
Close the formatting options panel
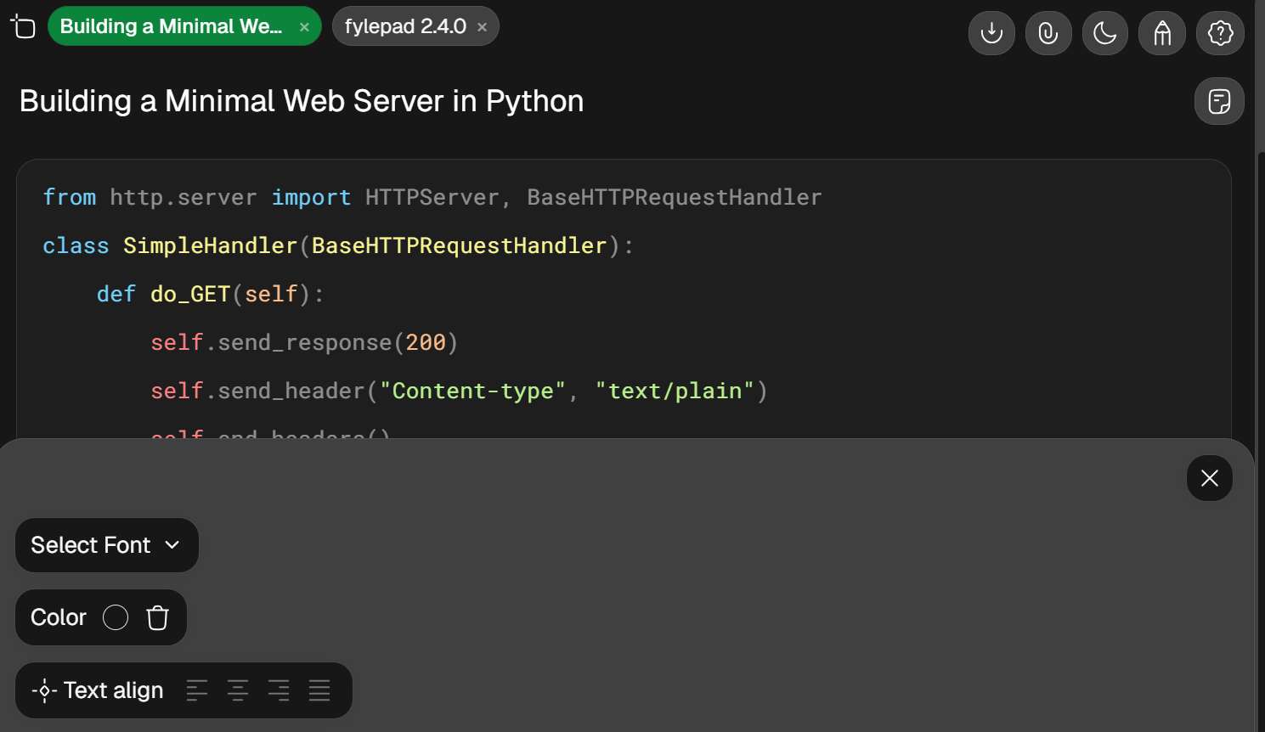pyautogui.click(x=1209, y=478)
